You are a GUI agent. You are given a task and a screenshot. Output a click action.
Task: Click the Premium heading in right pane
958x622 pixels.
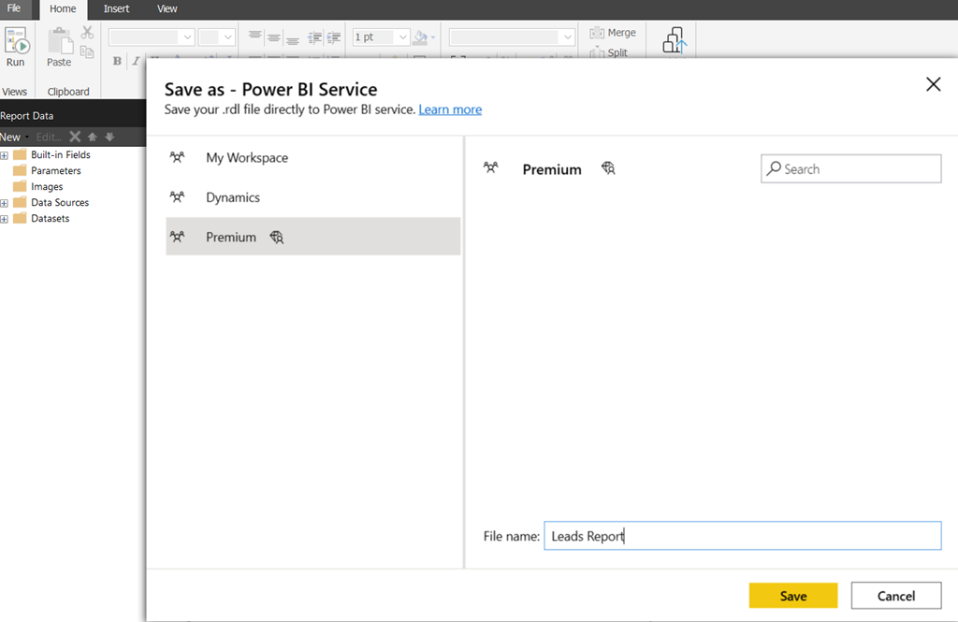(x=552, y=169)
